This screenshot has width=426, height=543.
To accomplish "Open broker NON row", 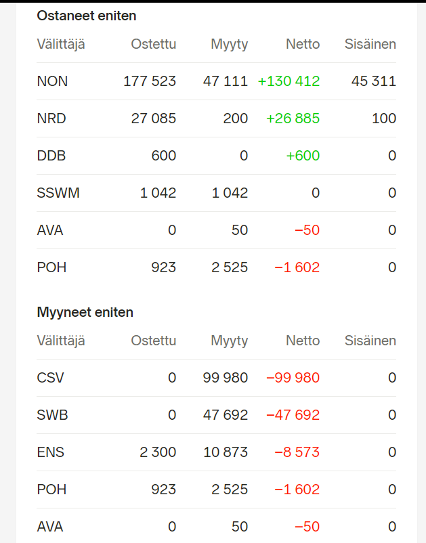I will click(52, 82).
